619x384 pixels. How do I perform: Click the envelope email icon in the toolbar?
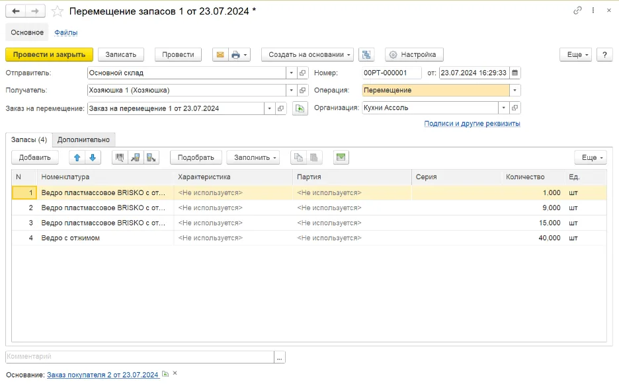220,55
